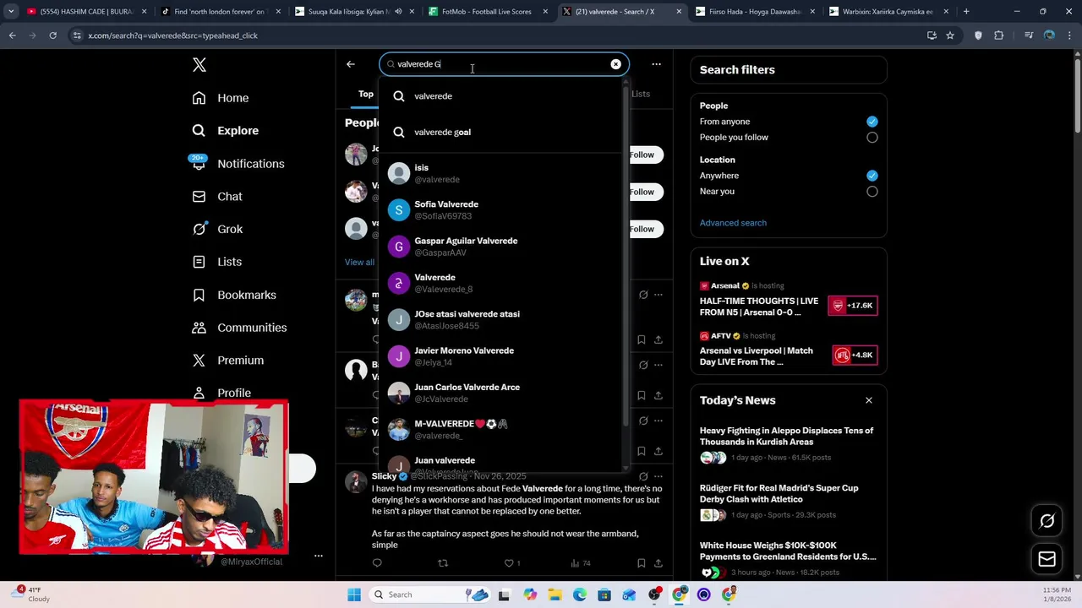The height and width of the screenshot is (608, 1082).
Task: Reply to the Slicky post
Action: click(x=377, y=563)
